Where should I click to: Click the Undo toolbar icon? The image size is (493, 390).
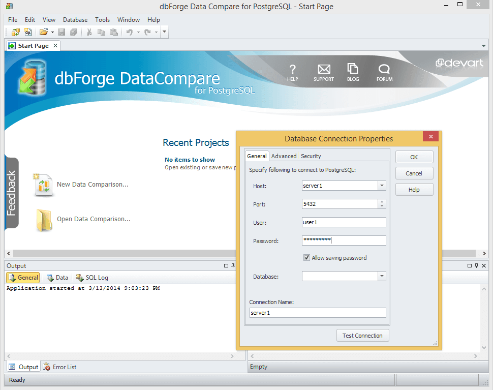129,32
